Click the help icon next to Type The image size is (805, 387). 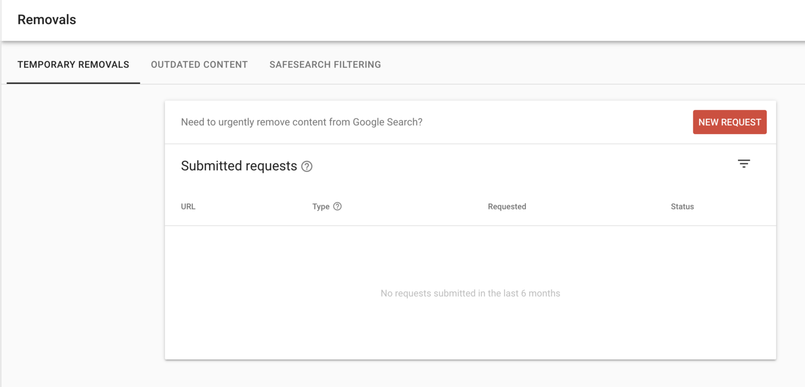[x=338, y=207]
